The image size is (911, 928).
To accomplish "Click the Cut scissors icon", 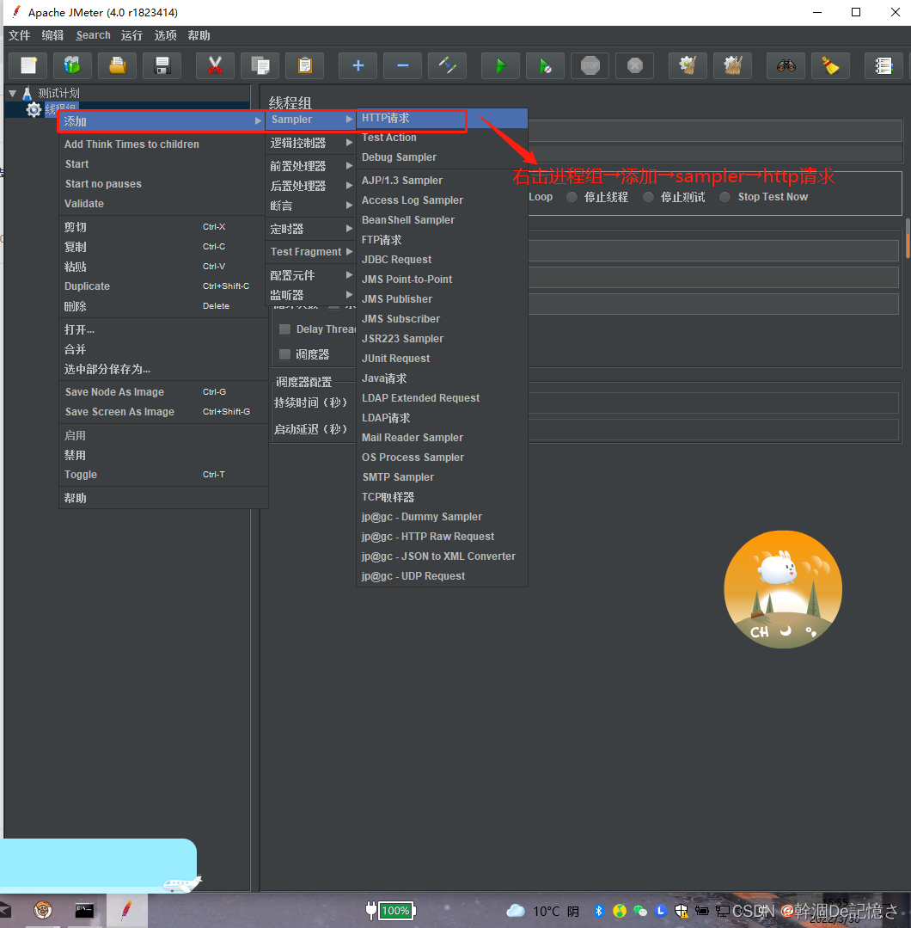I will [216, 65].
